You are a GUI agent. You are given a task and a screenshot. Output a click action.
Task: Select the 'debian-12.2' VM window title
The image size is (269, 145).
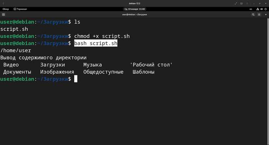click(x=134, y=4)
